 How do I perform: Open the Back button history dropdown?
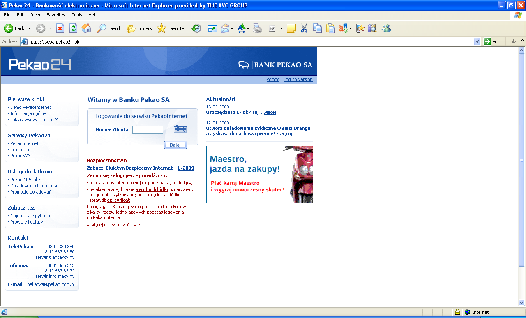point(29,28)
